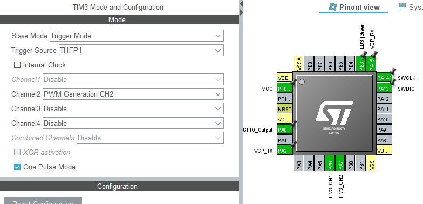This screenshot has height=204, width=423.
Task: Select pin PA4 on the chip
Action: pyautogui.click(x=309, y=163)
